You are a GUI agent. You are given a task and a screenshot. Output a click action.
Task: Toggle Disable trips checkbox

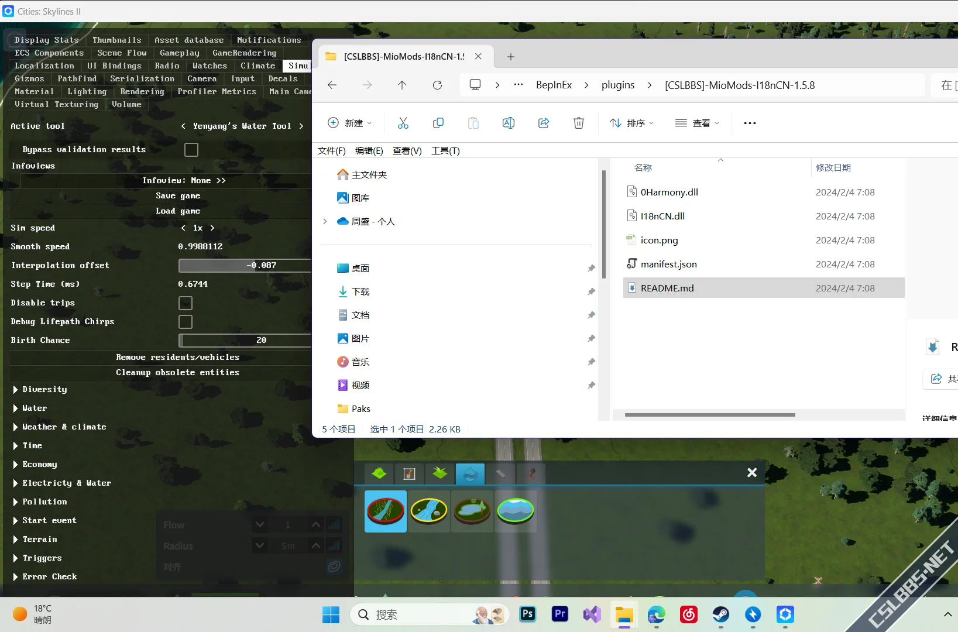pyautogui.click(x=186, y=303)
